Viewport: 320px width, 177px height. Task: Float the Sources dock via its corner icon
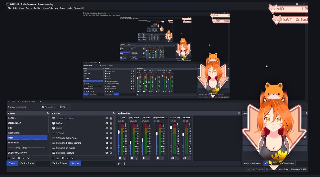[x=114, y=113]
